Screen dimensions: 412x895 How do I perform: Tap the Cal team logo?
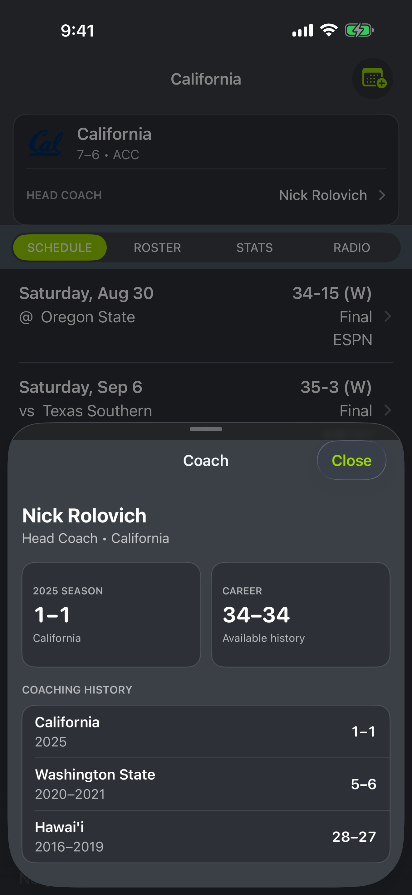(x=46, y=144)
